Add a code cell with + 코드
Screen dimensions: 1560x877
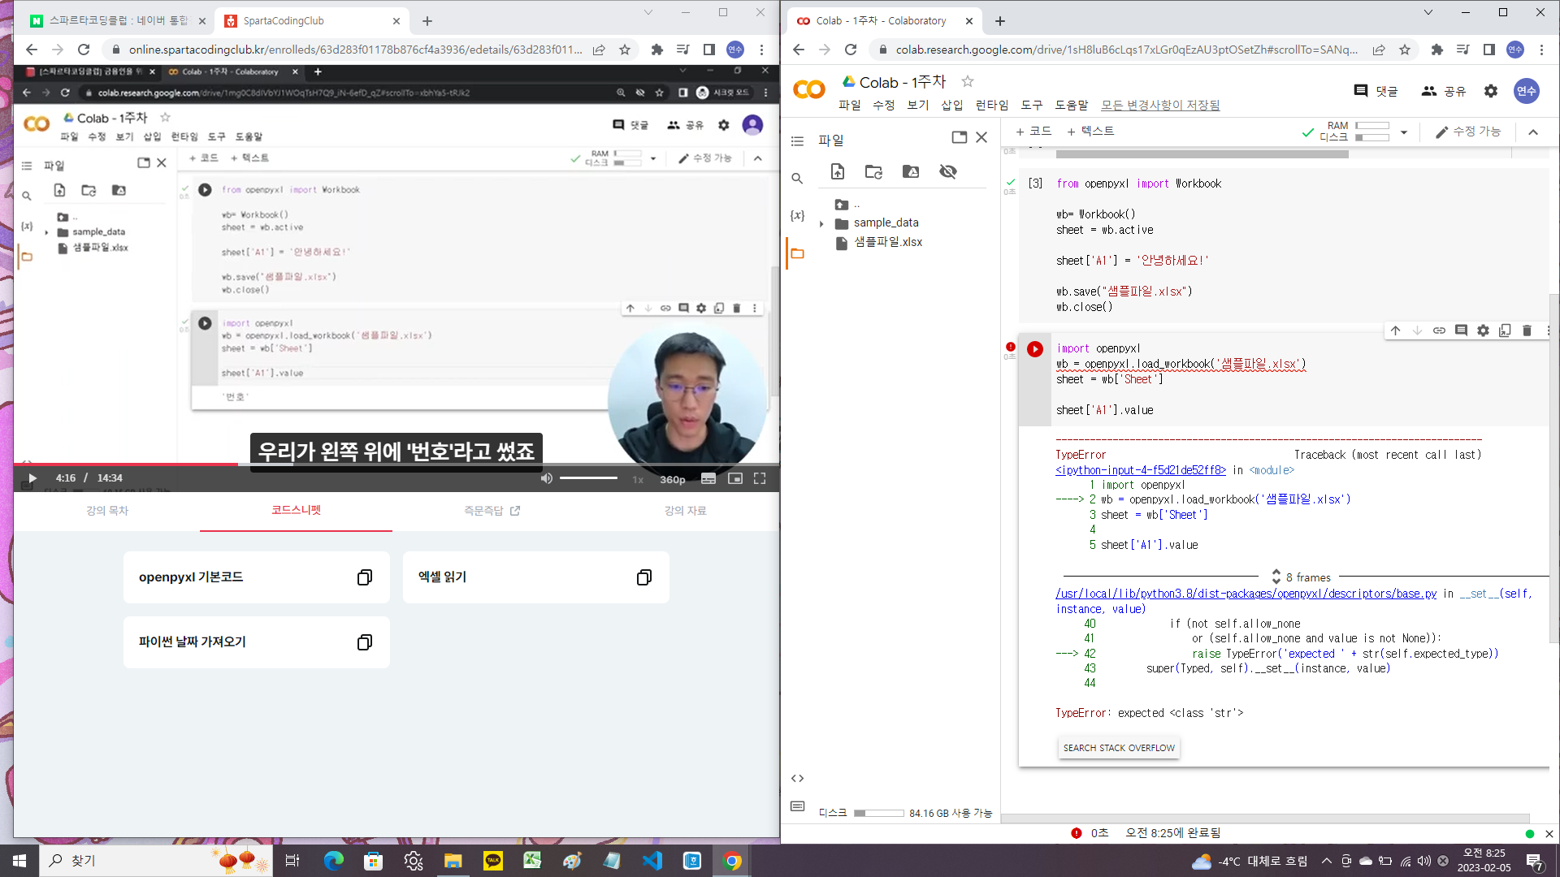[x=1033, y=131]
